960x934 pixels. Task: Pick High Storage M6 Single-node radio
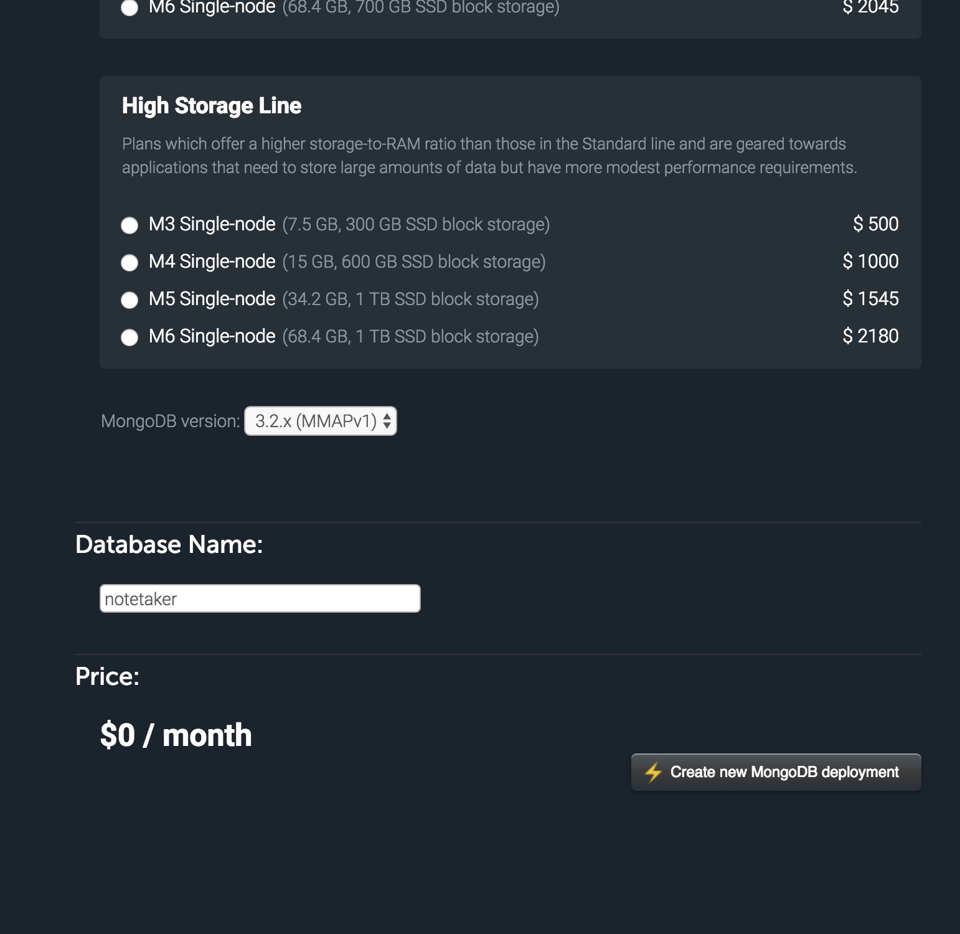[x=129, y=337]
